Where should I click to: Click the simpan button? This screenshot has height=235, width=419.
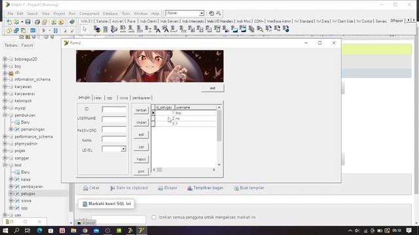coord(141,123)
